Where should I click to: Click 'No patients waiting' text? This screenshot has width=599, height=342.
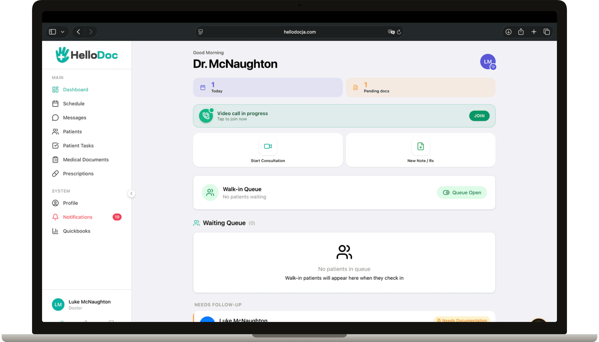pyautogui.click(x=244, y=197)
